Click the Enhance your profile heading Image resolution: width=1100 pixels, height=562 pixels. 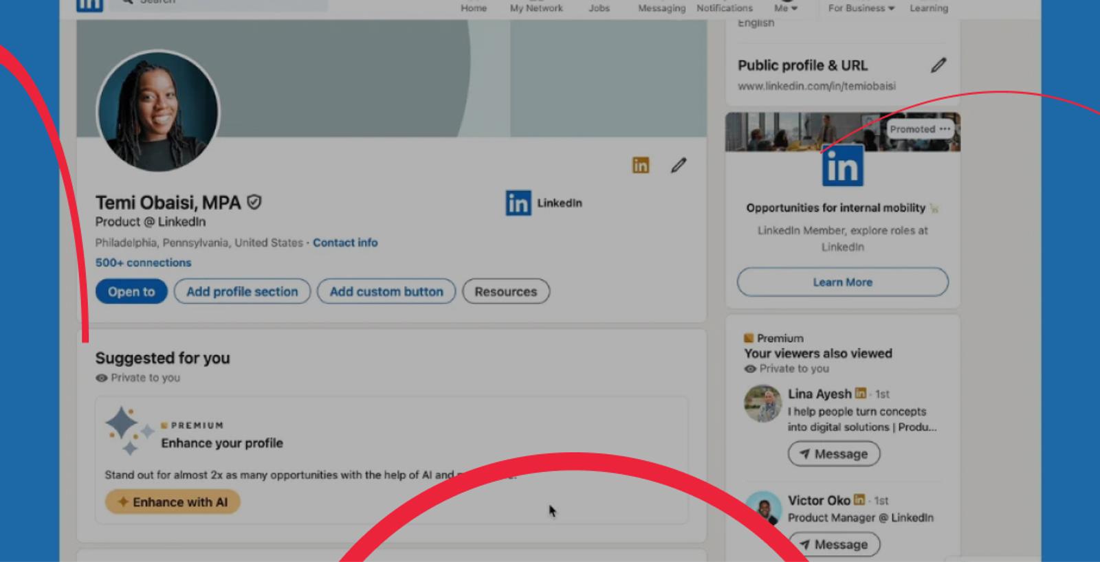pos(222,443)
